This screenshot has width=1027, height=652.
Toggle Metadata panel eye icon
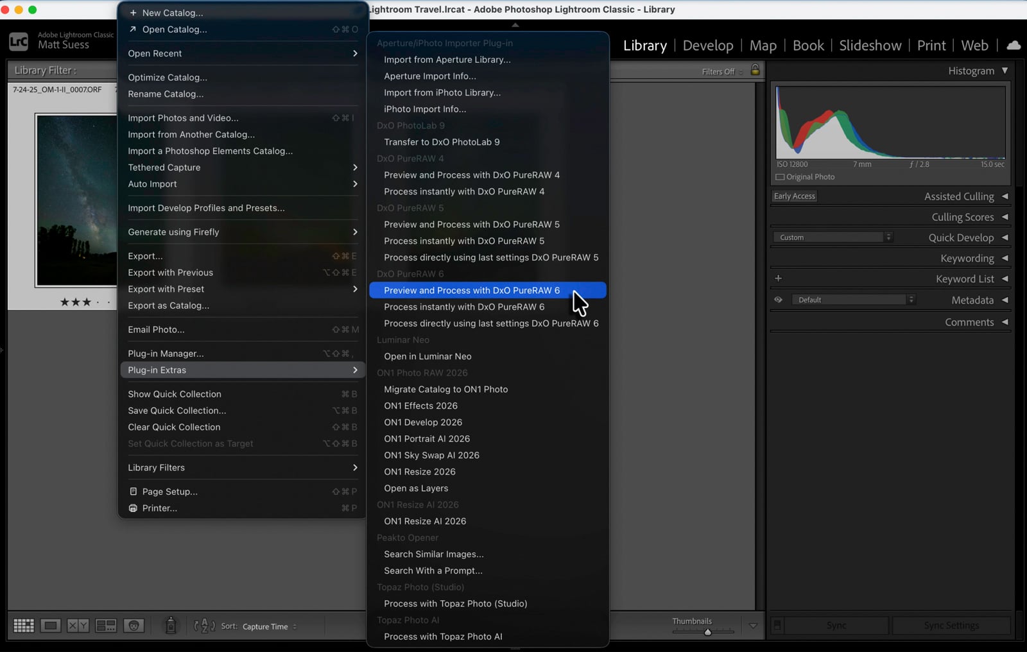pos(778,300)
